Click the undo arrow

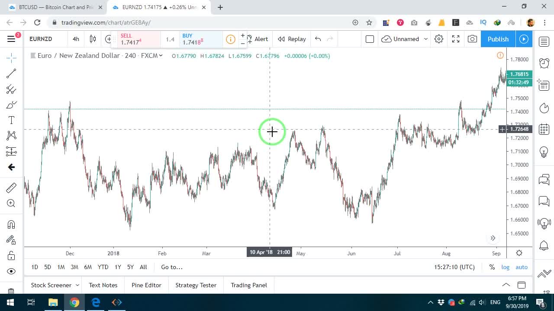(x=318, y=39)
